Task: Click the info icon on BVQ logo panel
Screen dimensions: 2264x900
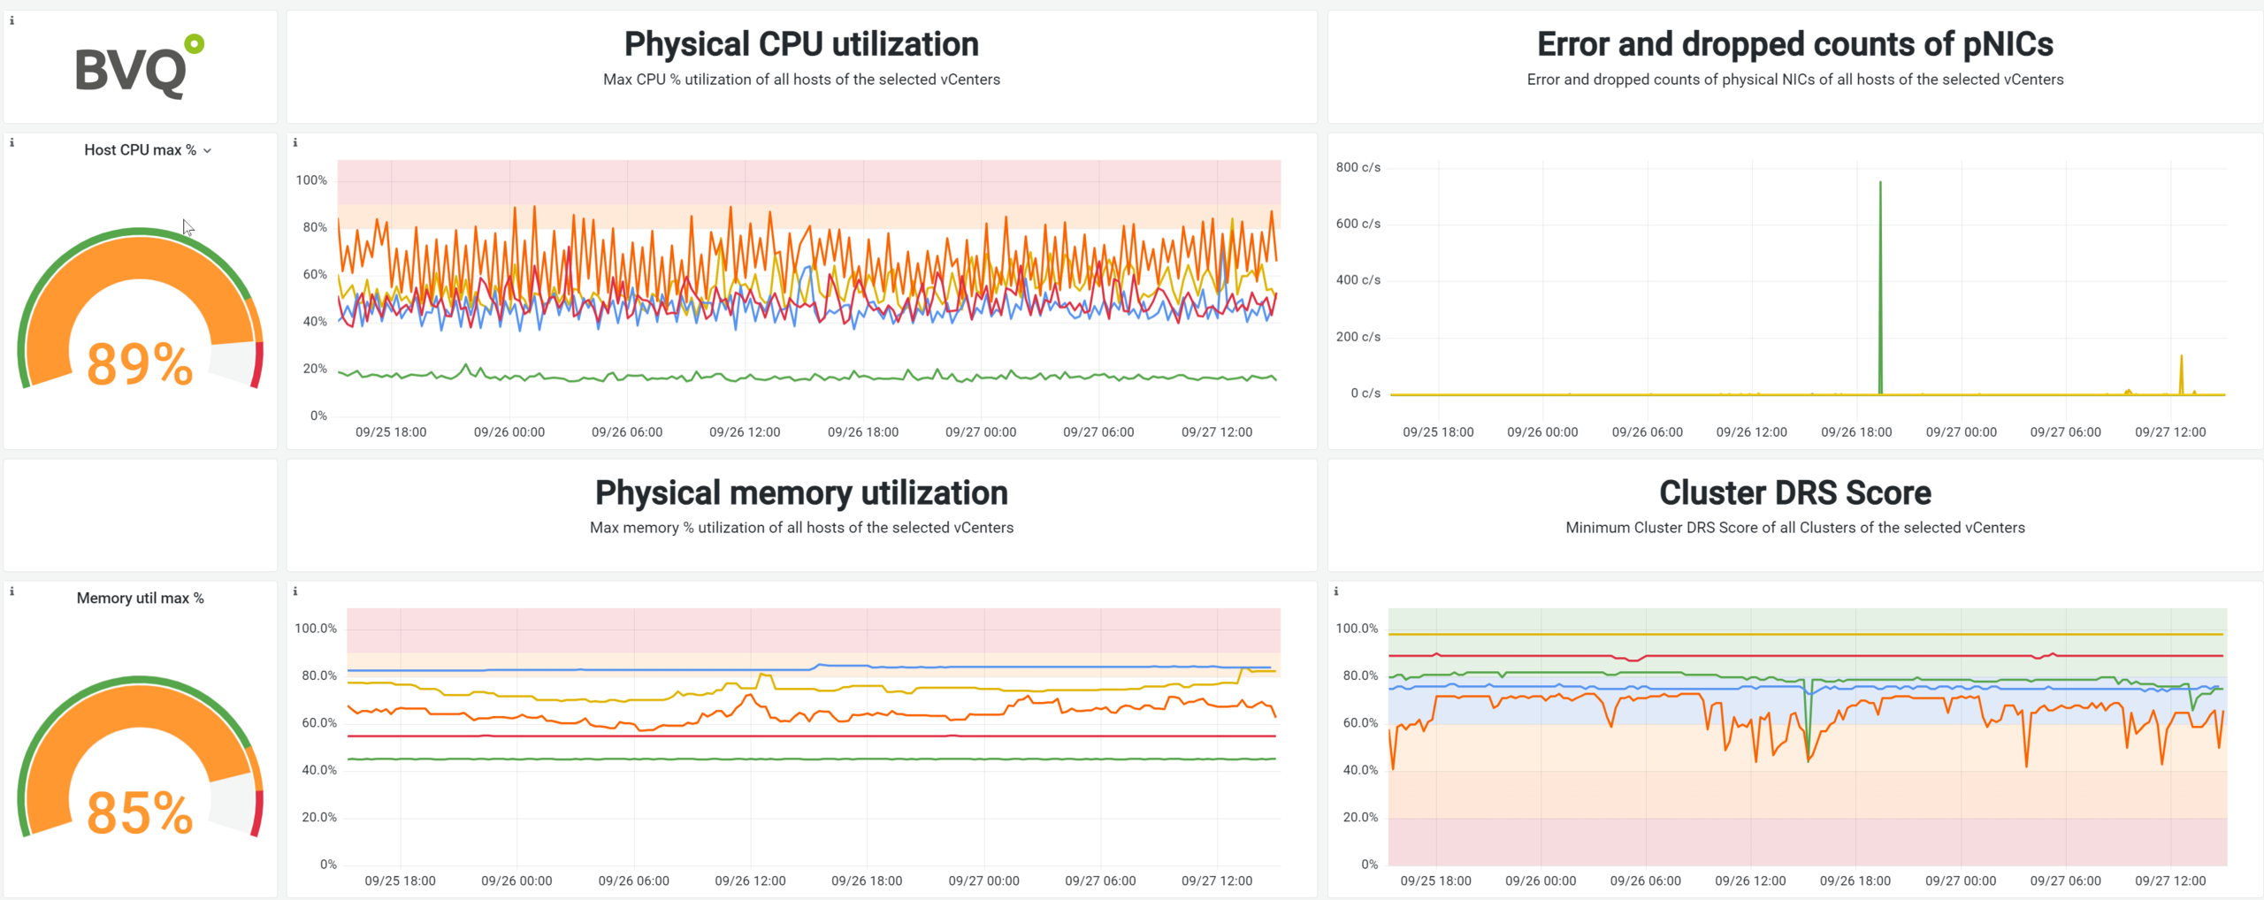Action: click(x=11, y=20)
